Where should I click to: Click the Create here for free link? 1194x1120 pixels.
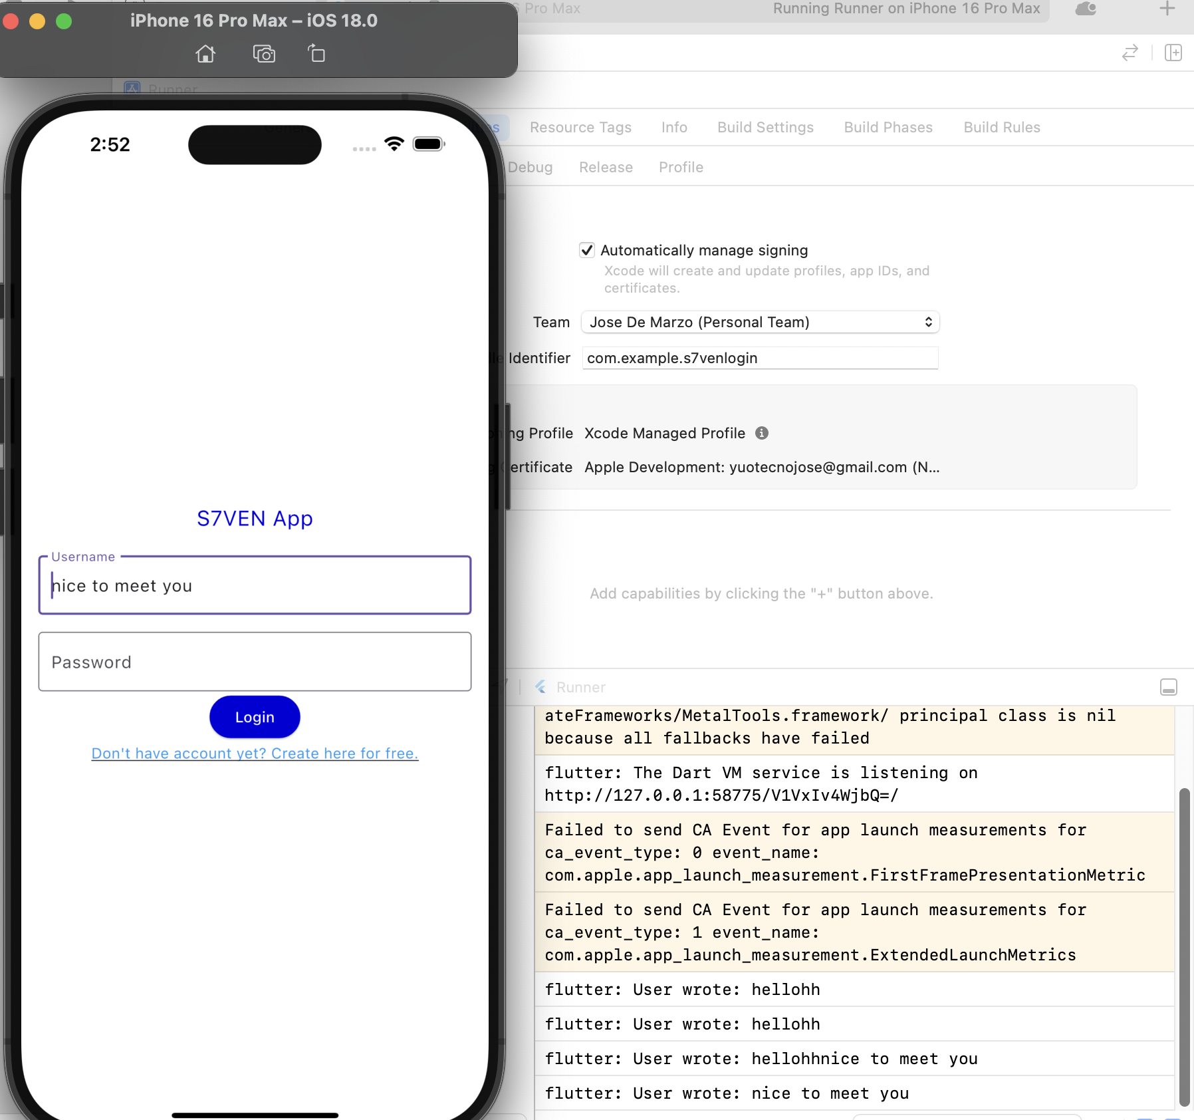(x=255, y=754)
